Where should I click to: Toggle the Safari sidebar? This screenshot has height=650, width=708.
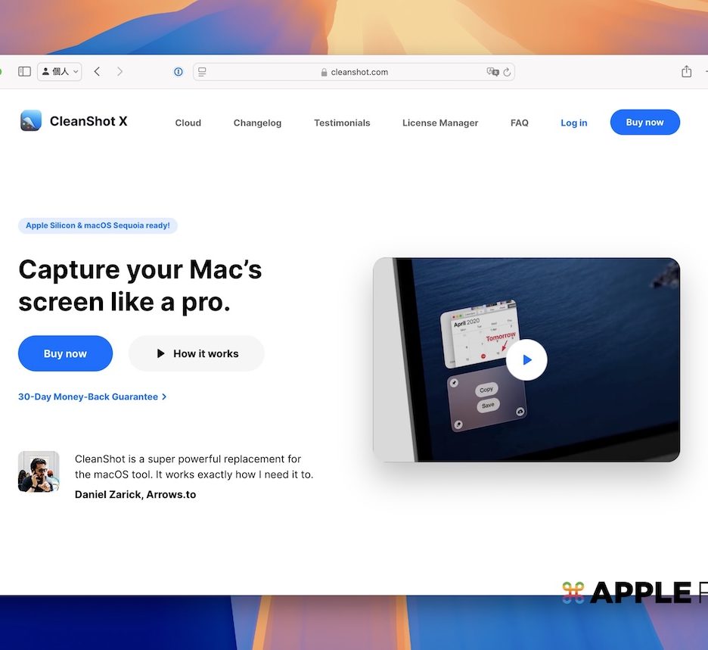24,72
